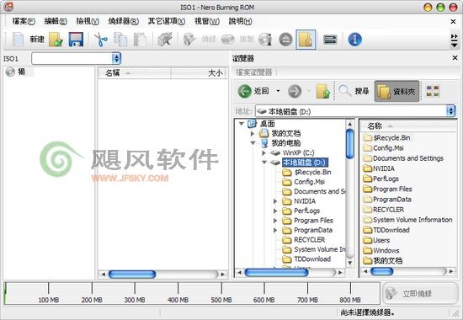Toggle the file browser toolbar icon
This screenshot has width=463, height=320.
coord(306,40)
